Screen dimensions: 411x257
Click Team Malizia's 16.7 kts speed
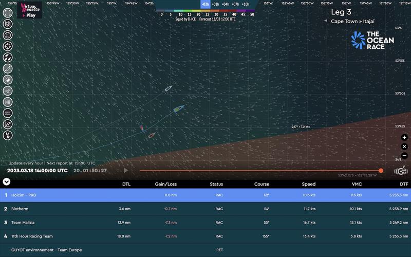[309, 223]
